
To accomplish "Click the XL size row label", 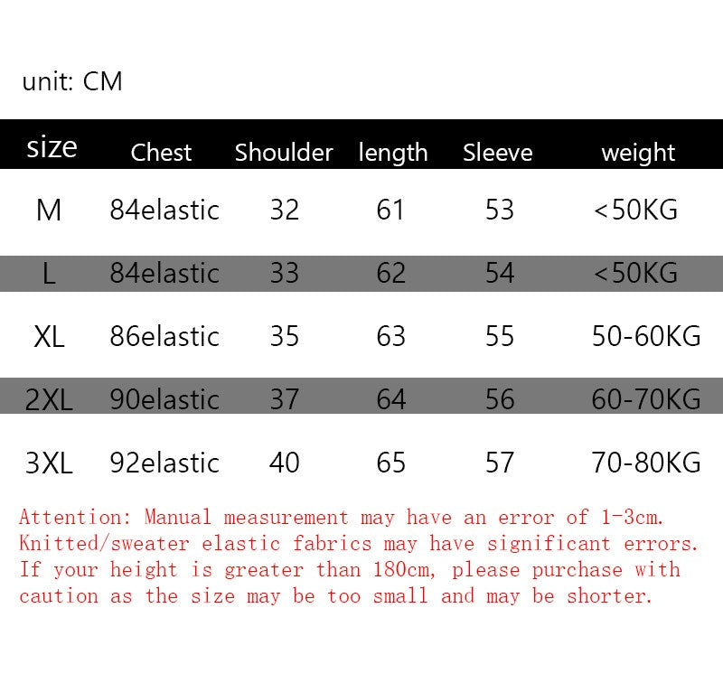I will pos(49,337).
